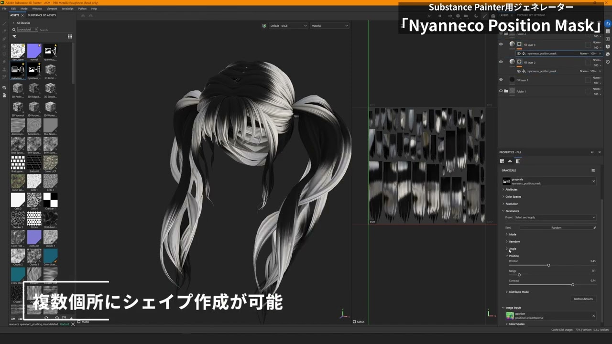Expand the Distribute Mode group
The height and width of the screenshot is (344, 612).
(507, 292)
